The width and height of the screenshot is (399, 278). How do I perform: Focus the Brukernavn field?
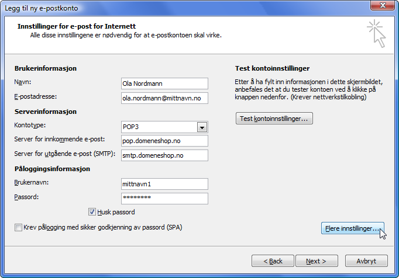[x=164, y=184]
